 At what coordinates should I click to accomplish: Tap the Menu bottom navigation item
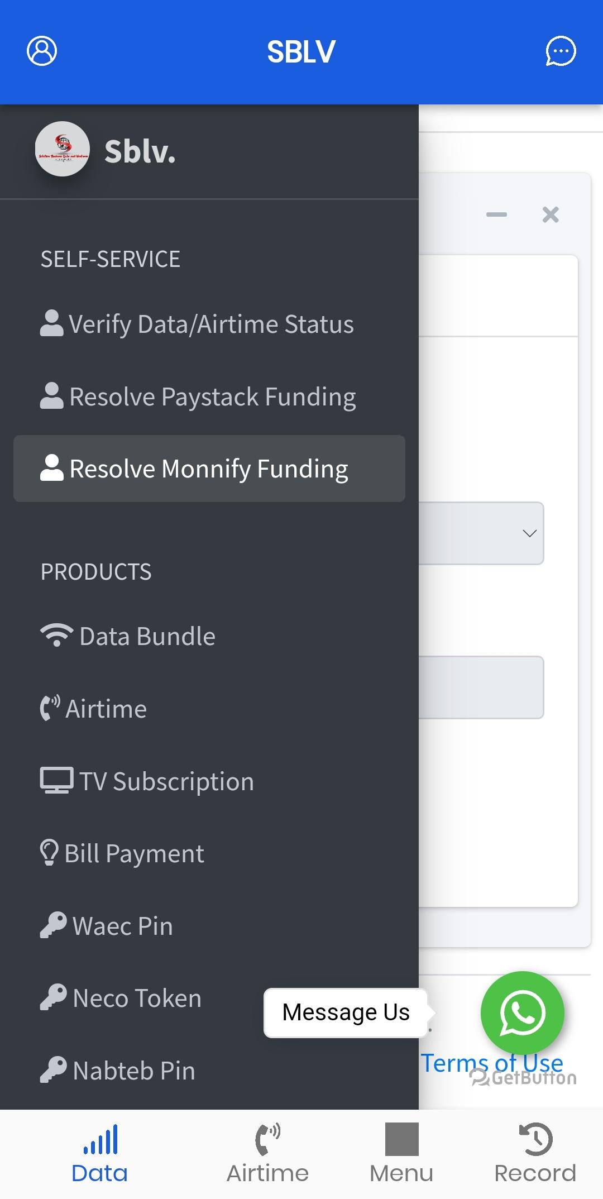coord(401,1154)
